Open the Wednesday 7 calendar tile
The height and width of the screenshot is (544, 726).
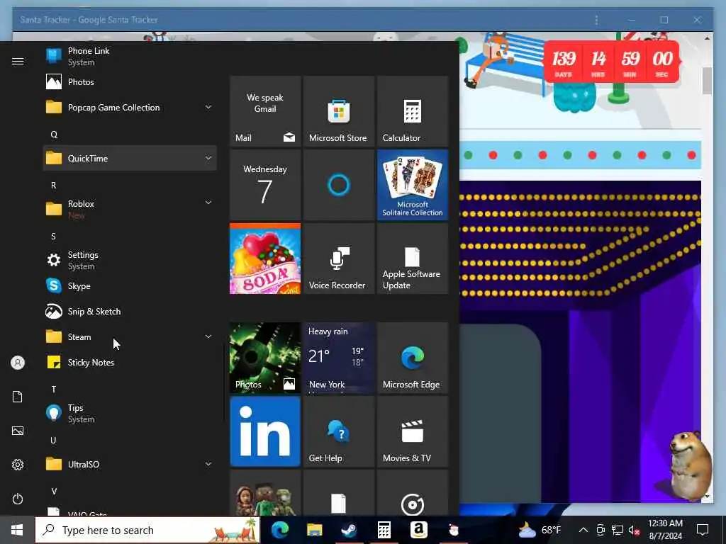(265, 185)
